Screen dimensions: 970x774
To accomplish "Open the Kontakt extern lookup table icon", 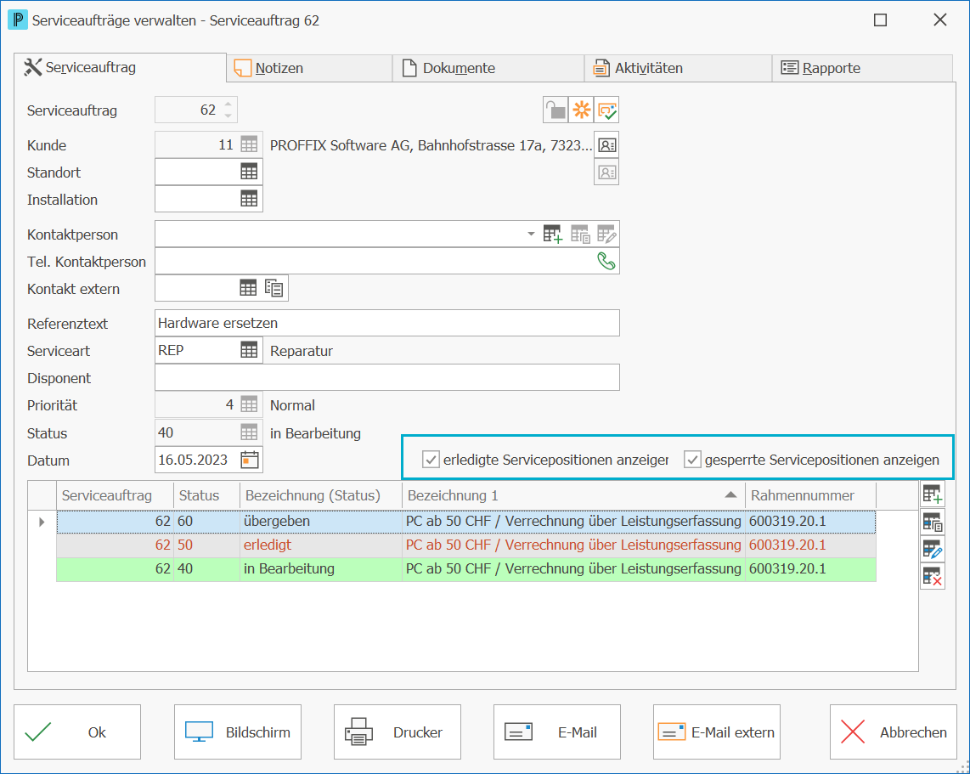I will click(x=248, y=288).
